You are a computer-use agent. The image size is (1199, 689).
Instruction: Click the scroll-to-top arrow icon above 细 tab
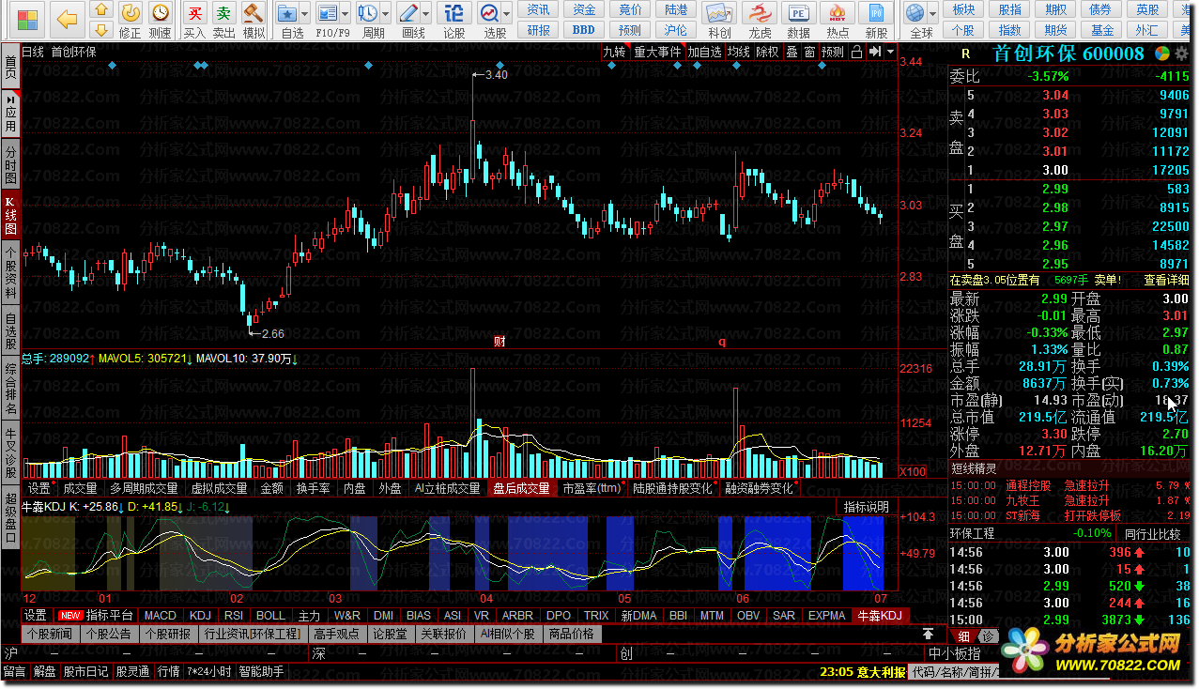pos(928,634)
